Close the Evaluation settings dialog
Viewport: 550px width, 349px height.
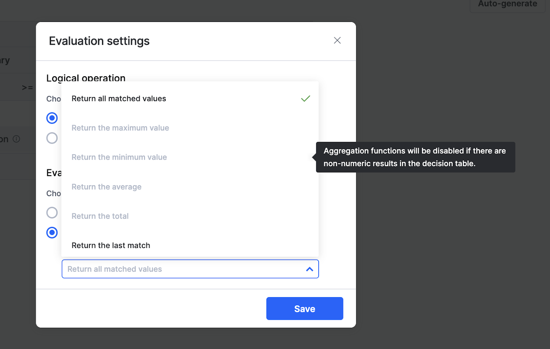click(337, 41)
